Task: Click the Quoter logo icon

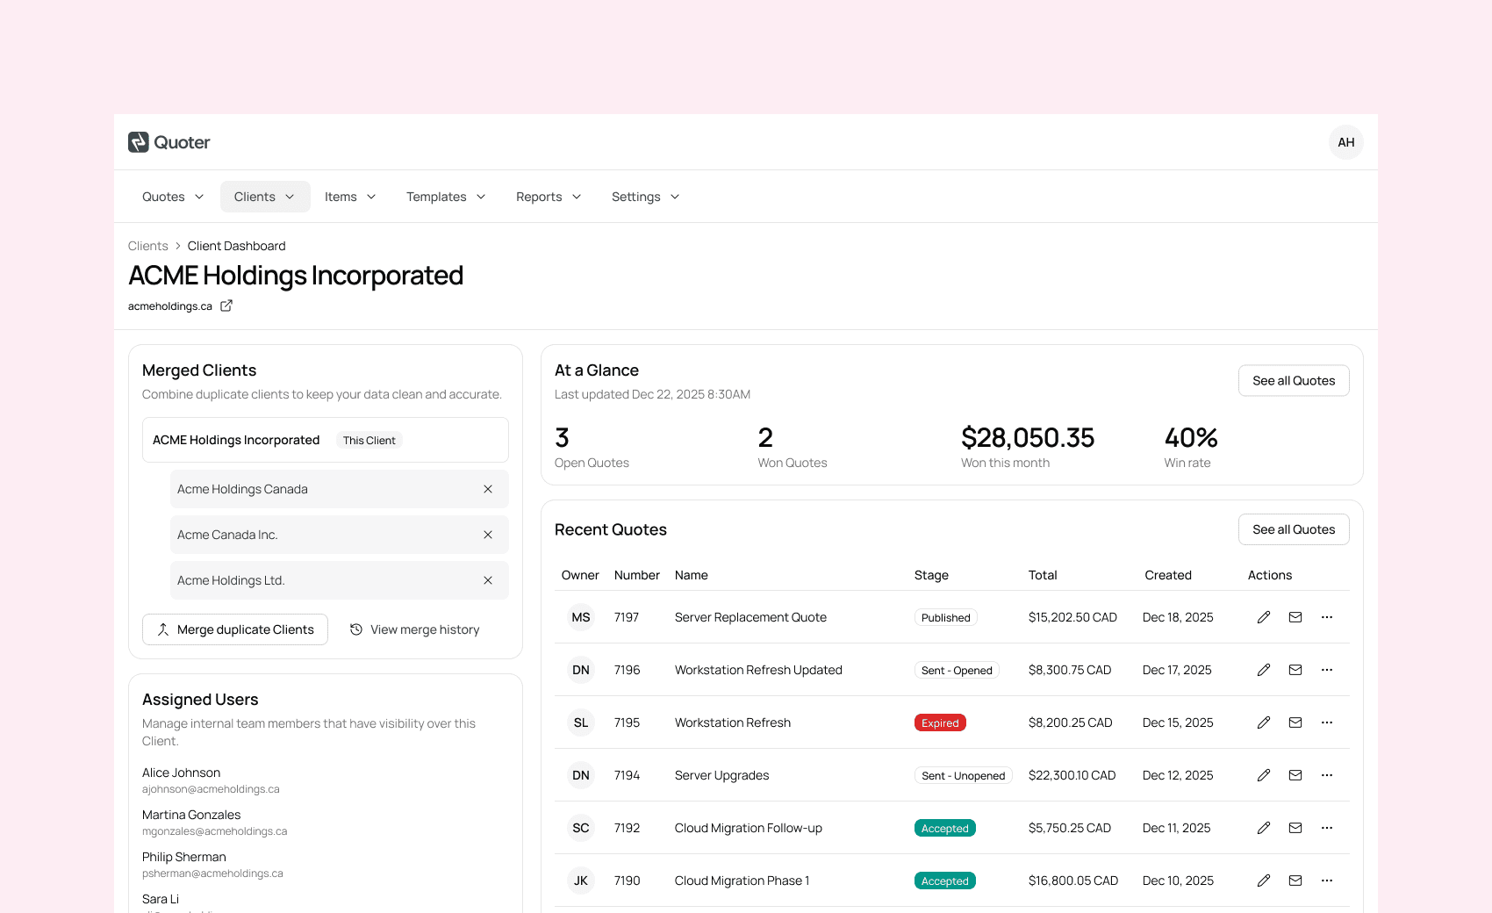Action: [x=139, y=142]
